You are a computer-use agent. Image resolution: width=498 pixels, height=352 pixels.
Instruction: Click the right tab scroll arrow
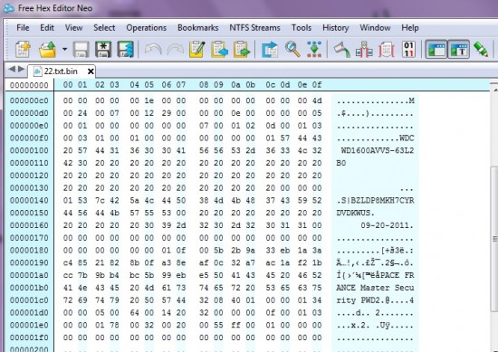[x=22, y=69]
